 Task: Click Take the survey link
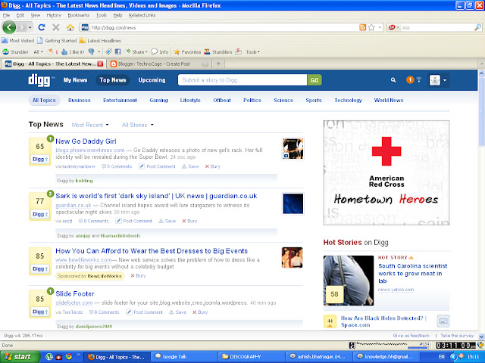coord(457,336)
